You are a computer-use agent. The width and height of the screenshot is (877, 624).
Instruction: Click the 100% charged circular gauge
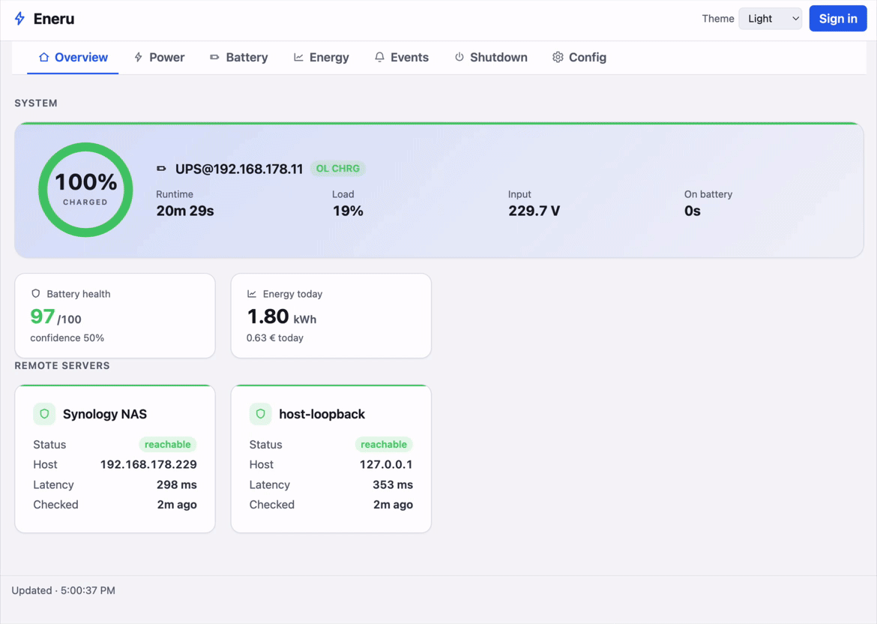(85, 190)
